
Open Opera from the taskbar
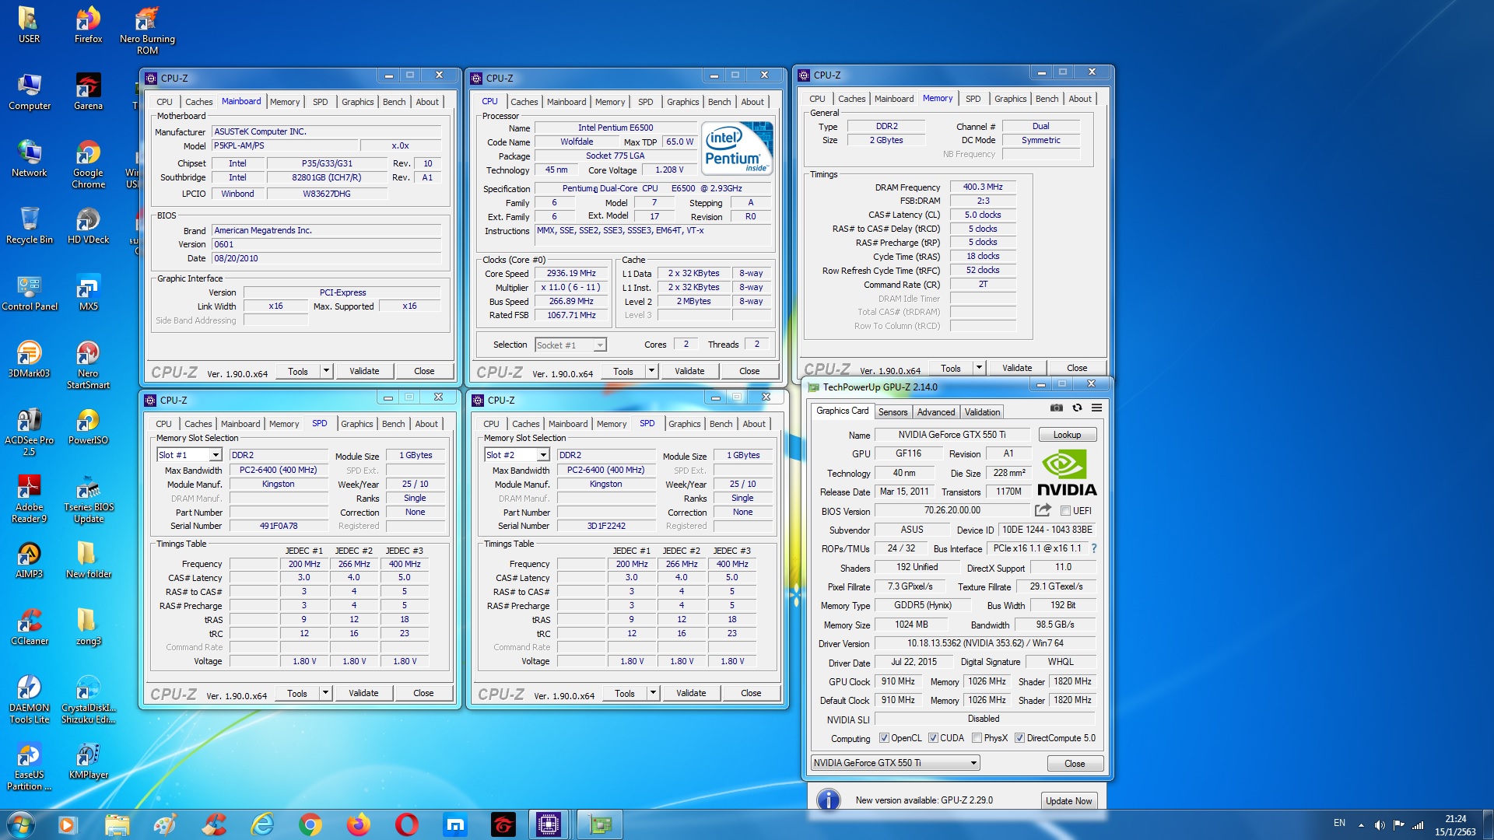[x=406, y=824]
